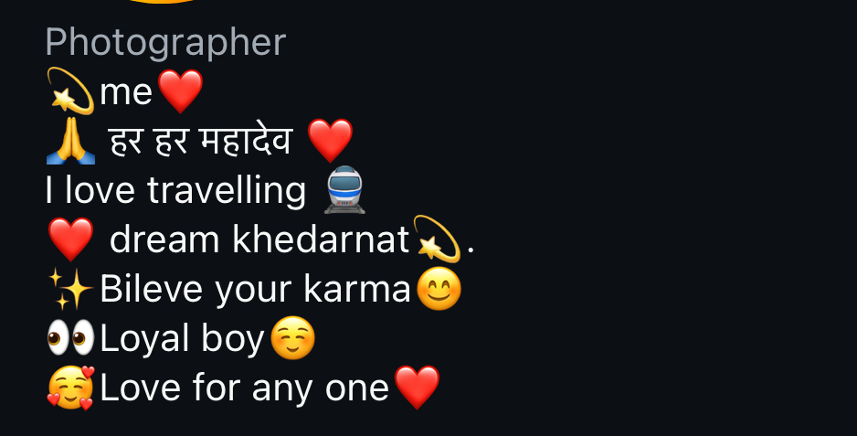The width and height of the screenshot is (857, 436).
Task: Click the red heart before "dream"
Action: [70, 239]
